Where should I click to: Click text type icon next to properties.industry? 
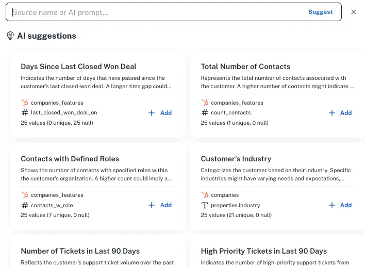(x=205, y=205)
